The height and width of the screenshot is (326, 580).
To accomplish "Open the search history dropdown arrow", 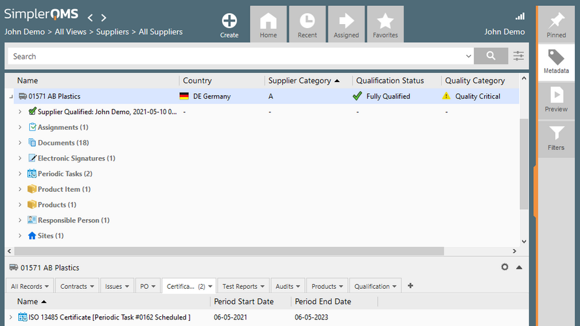I will click(x=469, y=56).
